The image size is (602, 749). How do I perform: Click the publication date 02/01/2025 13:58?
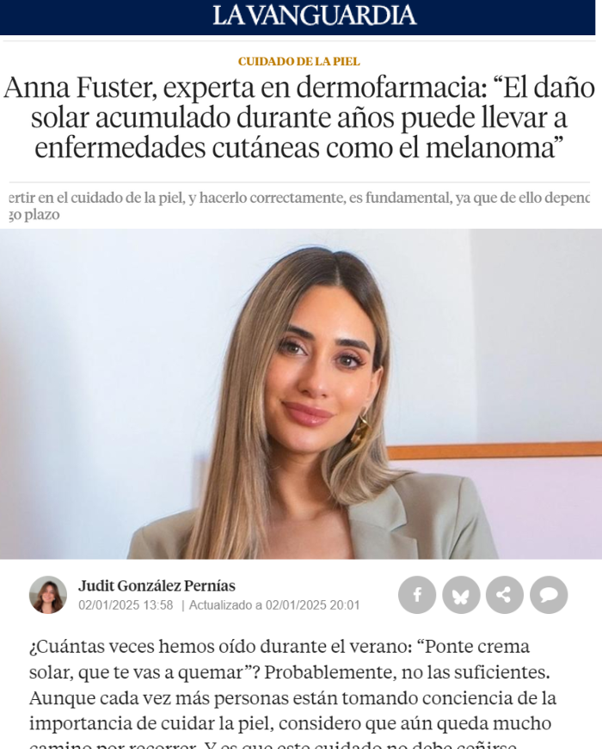click(126, 605)
